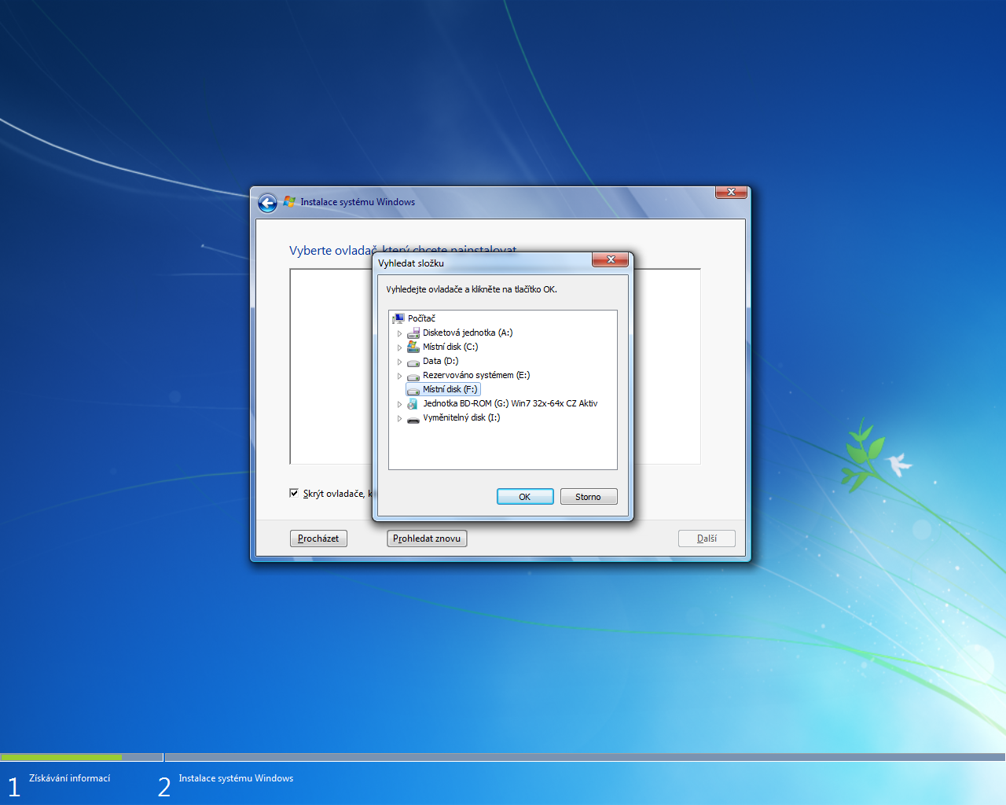The width and height of the screenshot is (1006, 805).
Task: Click the Další button
Action: coord(707,539)
